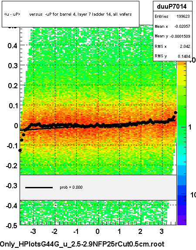Image resolution: width=196 pixels, height=250 pixels.
Task: Click the Mean x -0.02057 row
Action: click(x=172, y=27)
